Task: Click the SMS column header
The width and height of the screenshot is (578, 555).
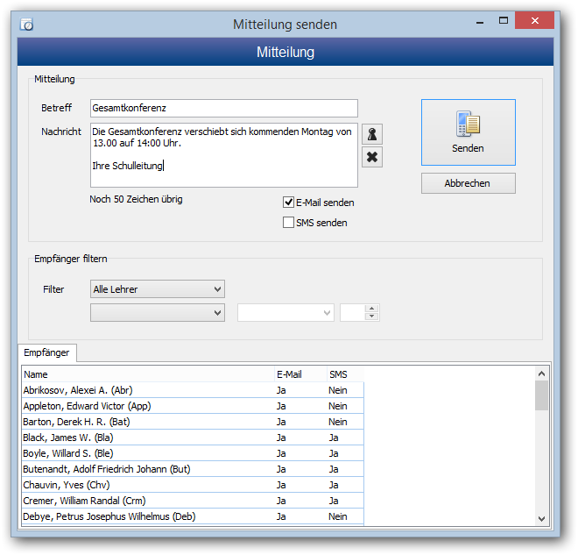Action: click(x=345, y=374)
